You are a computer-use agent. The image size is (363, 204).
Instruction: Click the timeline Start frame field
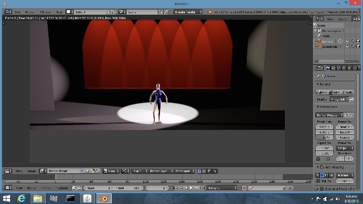pos(99,188)
